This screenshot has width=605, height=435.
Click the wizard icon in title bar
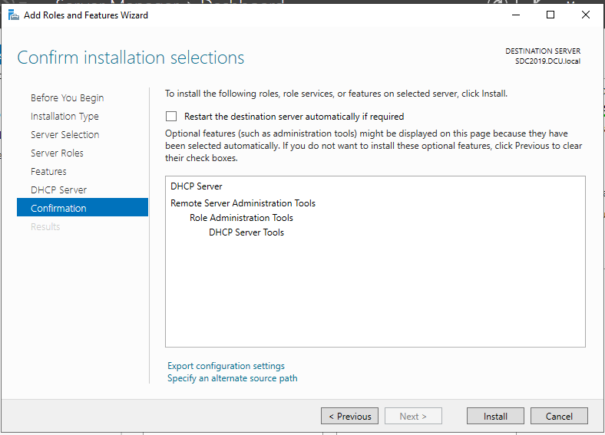pyautogui.click(x=14, y=15)
